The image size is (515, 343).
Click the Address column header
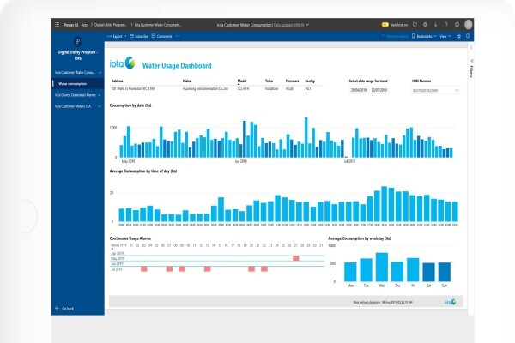tap(117, 81)
